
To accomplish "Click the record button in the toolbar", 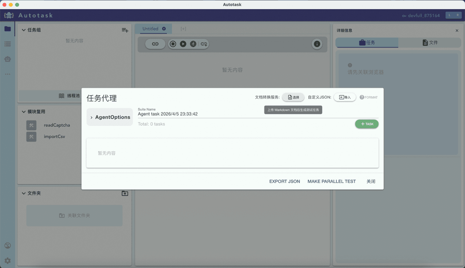I will click(173, 44).
